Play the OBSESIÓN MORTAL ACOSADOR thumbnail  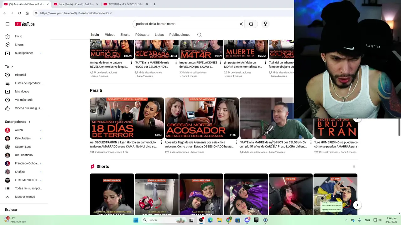pos(202,118)
